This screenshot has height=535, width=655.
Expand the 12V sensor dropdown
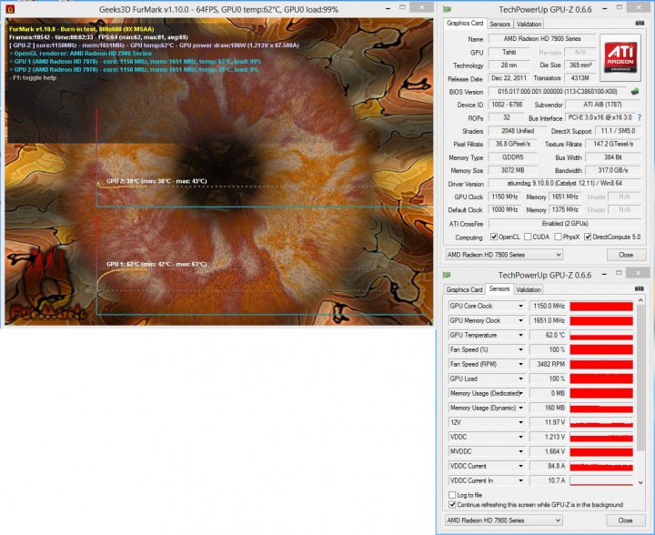(x=521, y=422)
